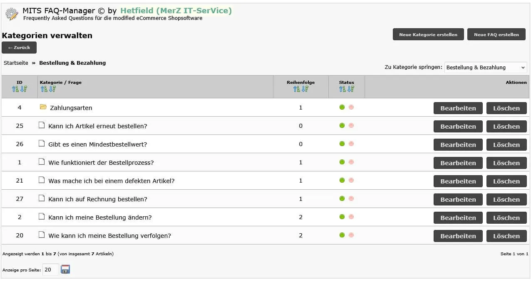This screenshot has width=531, height=281.
Task: Open the Zahlungsarten folder icon
Action: [43, 107]
